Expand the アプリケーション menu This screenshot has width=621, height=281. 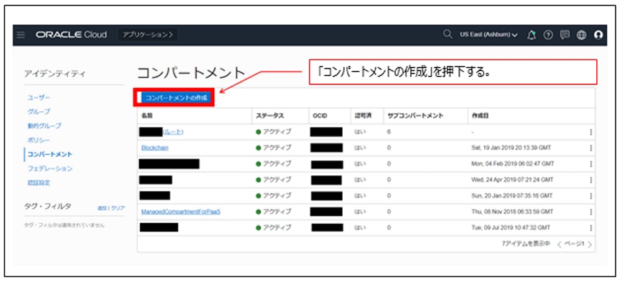(148, 35)
